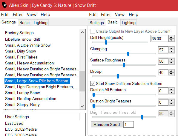
Task: Open the right View menu
Action: tap(120, 15)
